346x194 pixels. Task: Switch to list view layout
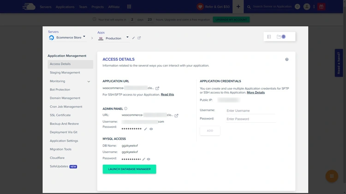tap(269, 37)
